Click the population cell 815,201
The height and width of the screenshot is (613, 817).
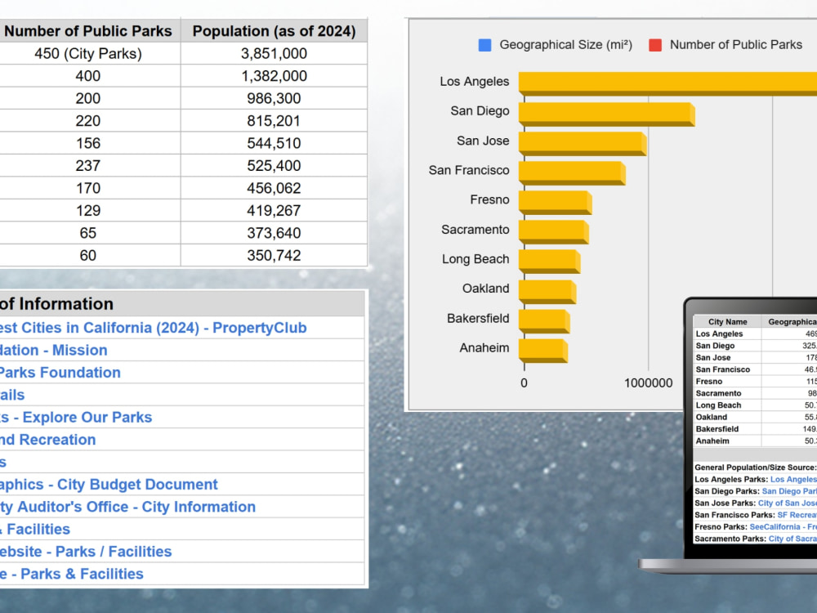pos(274,121)
